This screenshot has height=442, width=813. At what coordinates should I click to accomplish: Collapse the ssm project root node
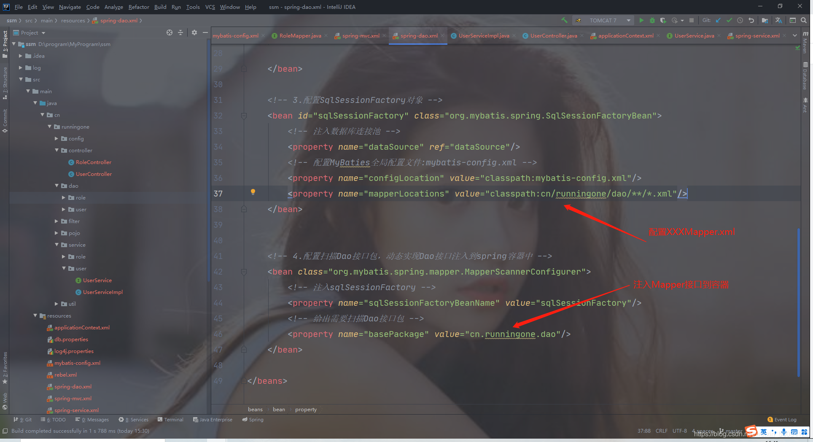tap(13, 44)
